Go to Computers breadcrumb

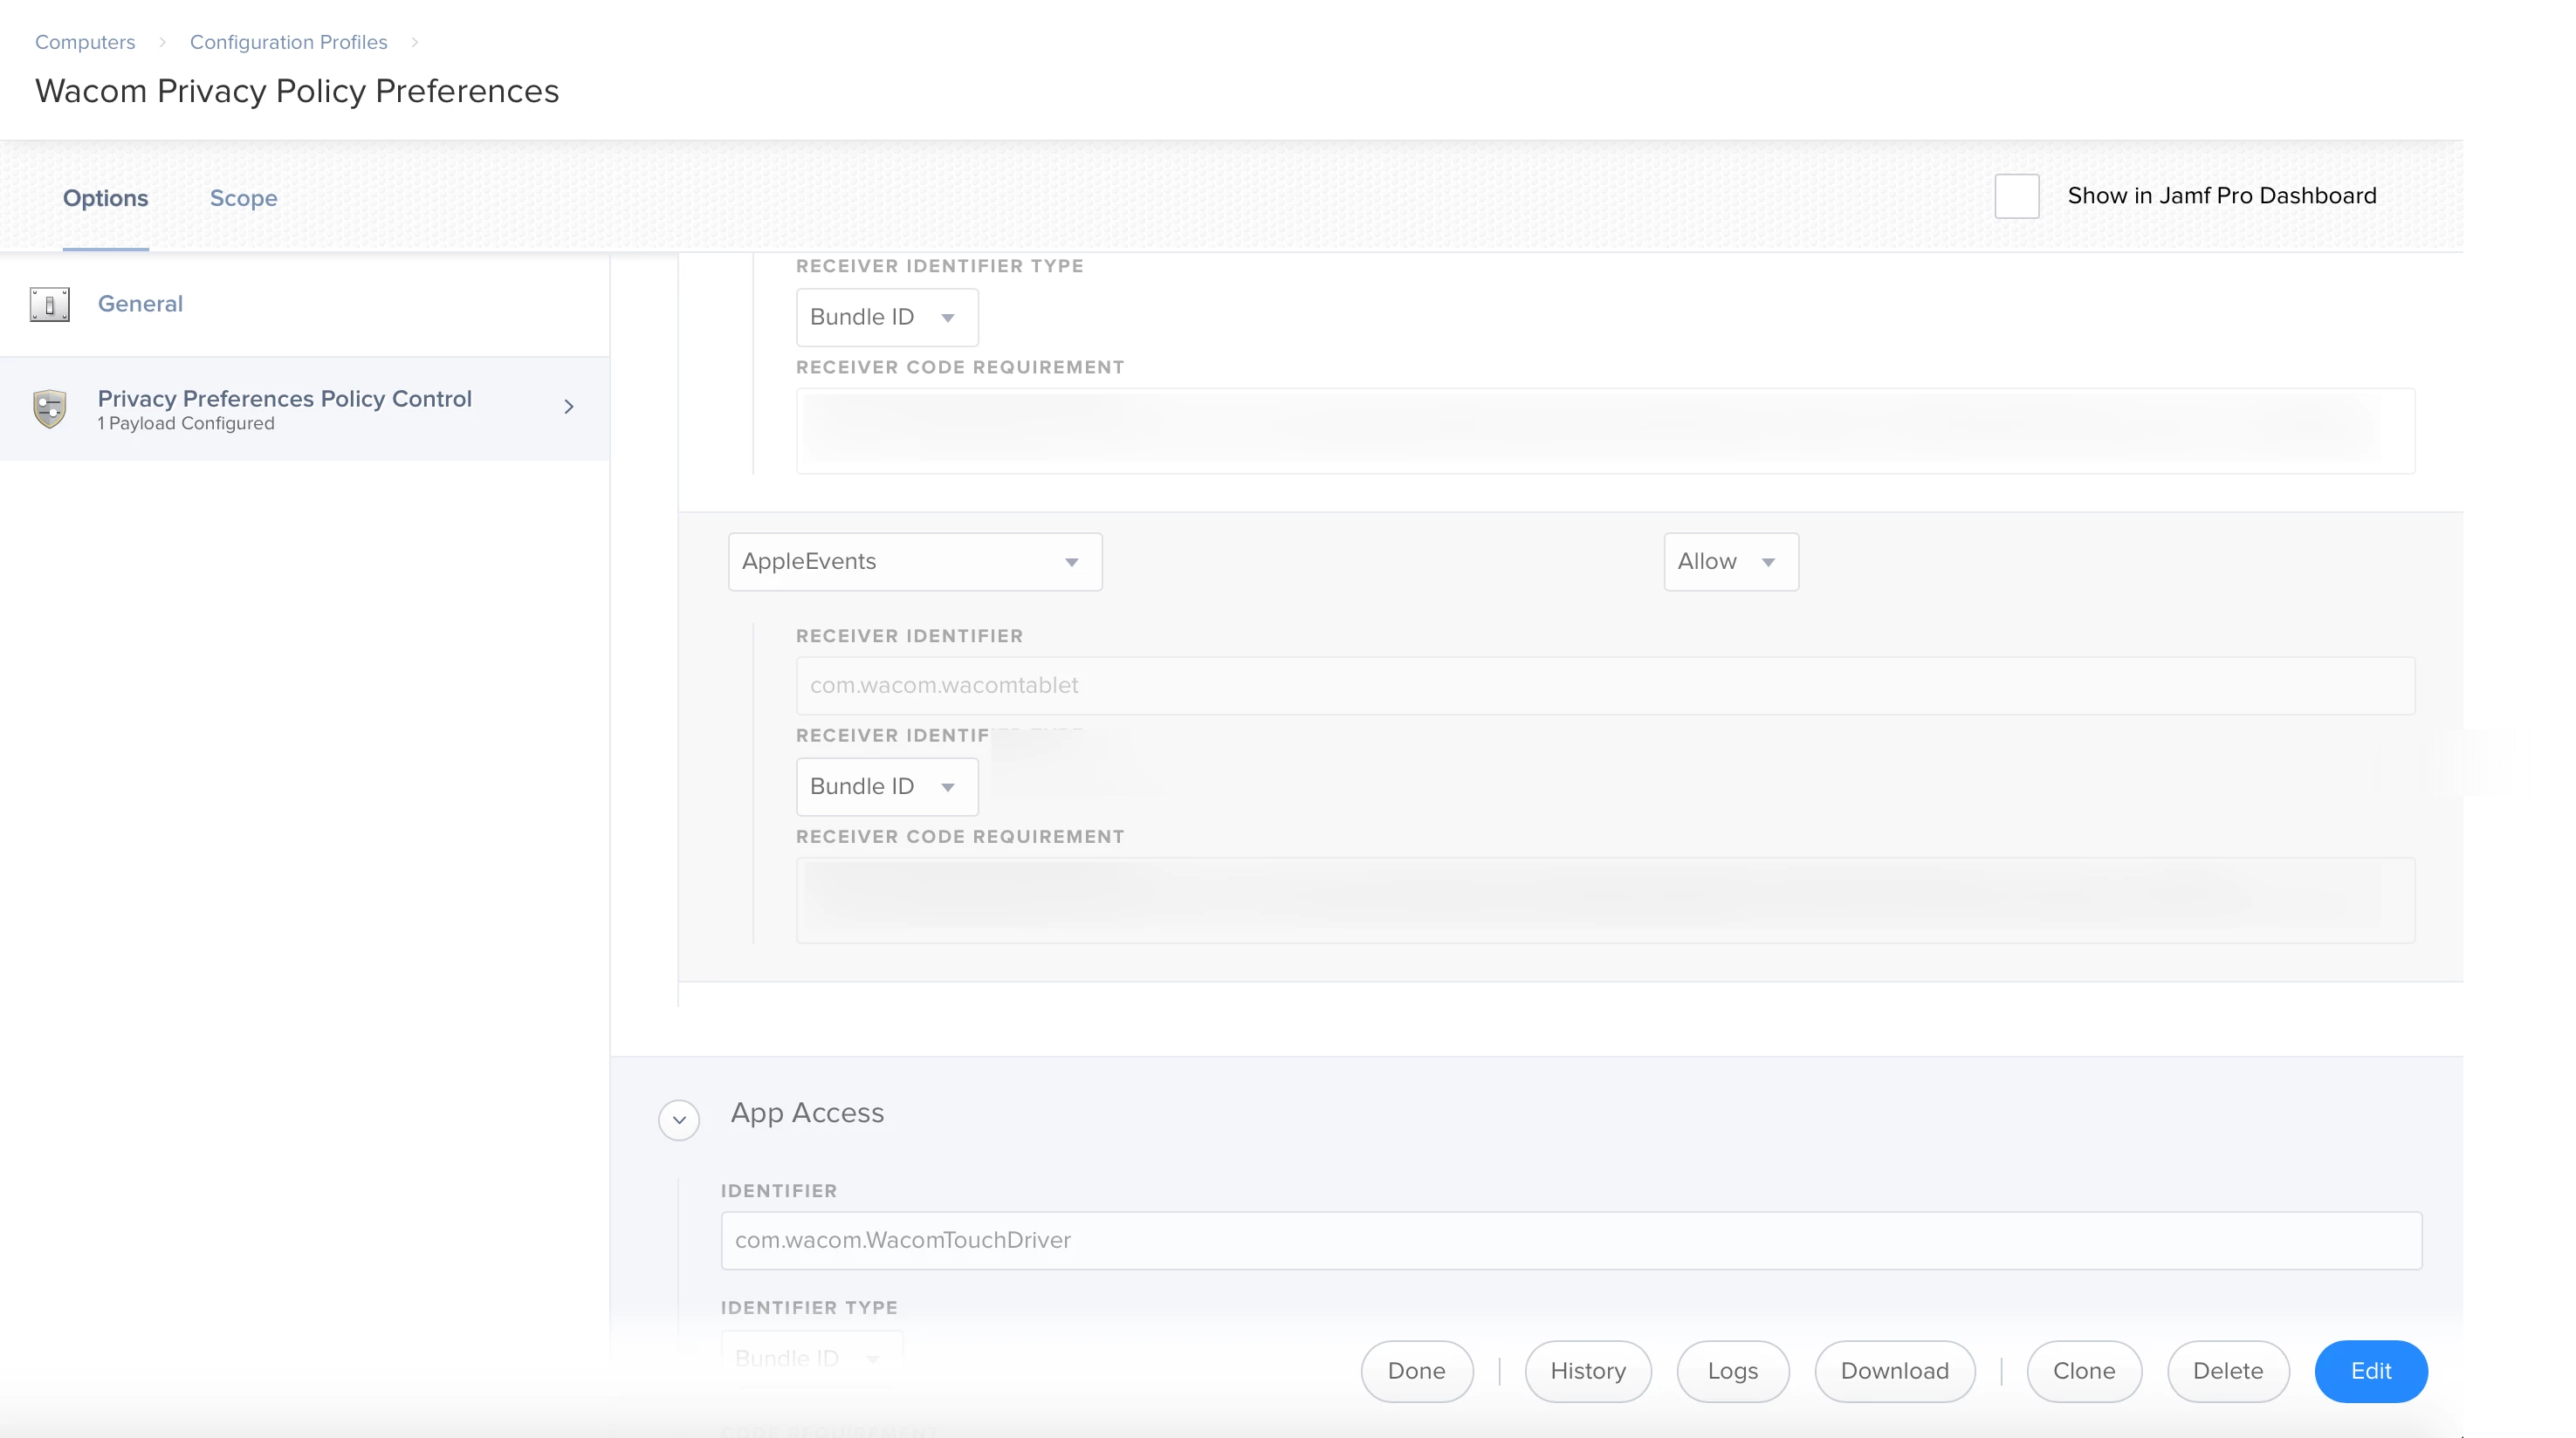pos(85,42)
